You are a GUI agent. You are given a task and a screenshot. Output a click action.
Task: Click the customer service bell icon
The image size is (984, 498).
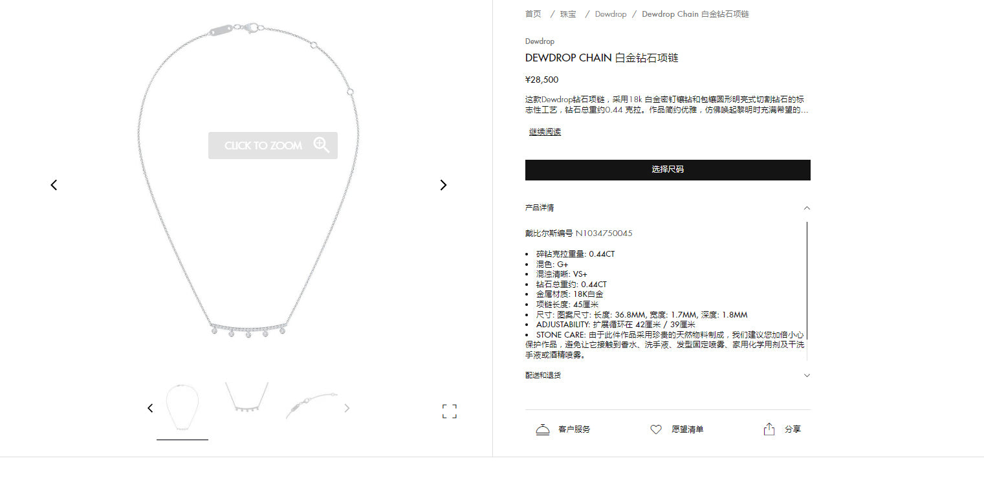tap(543, 429)
